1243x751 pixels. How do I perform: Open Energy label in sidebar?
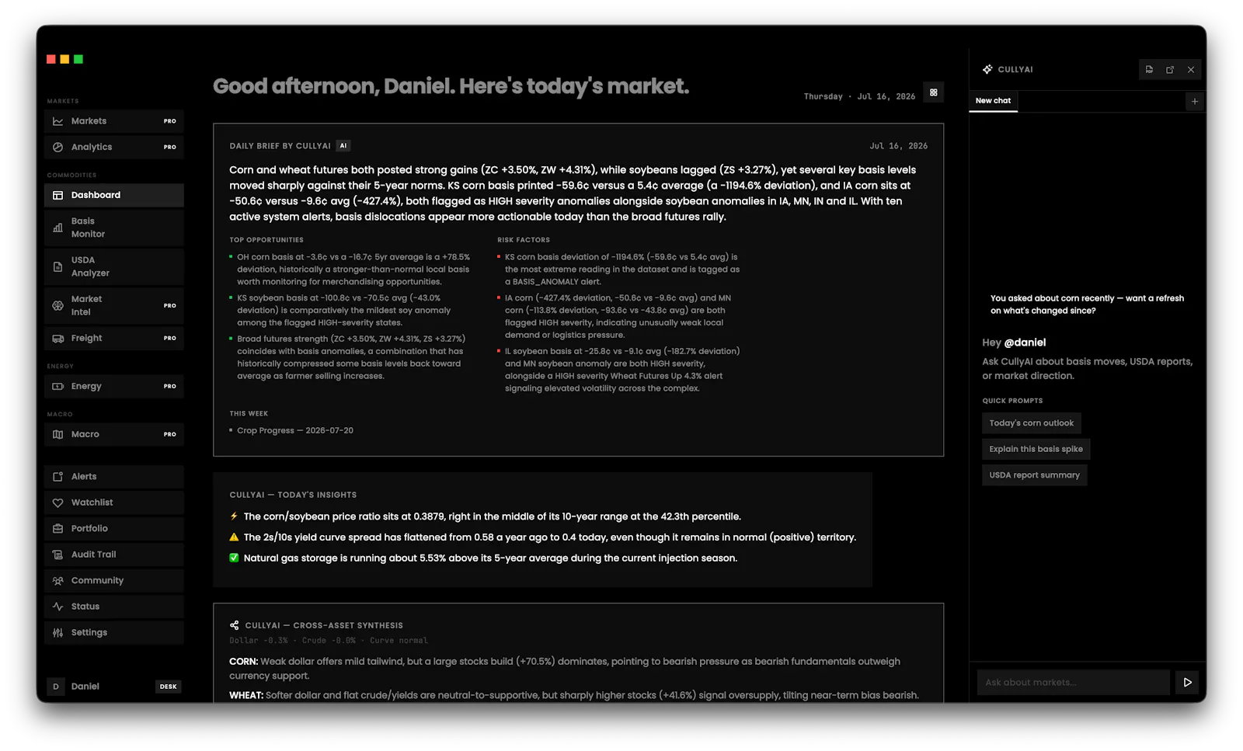(86, 386)
